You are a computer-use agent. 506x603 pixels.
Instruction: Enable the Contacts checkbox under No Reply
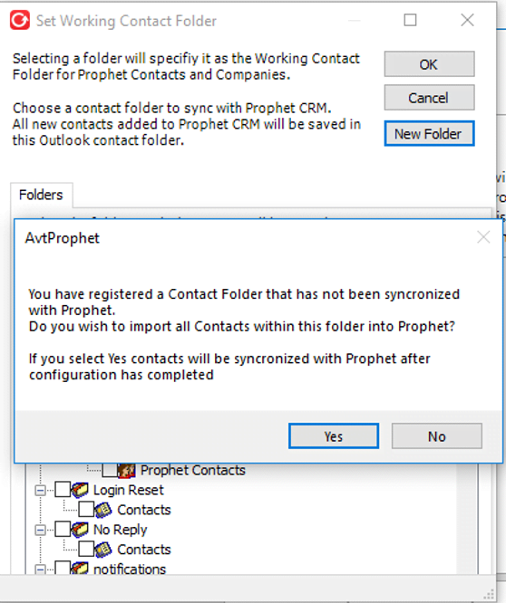click(x=86, y=550)
